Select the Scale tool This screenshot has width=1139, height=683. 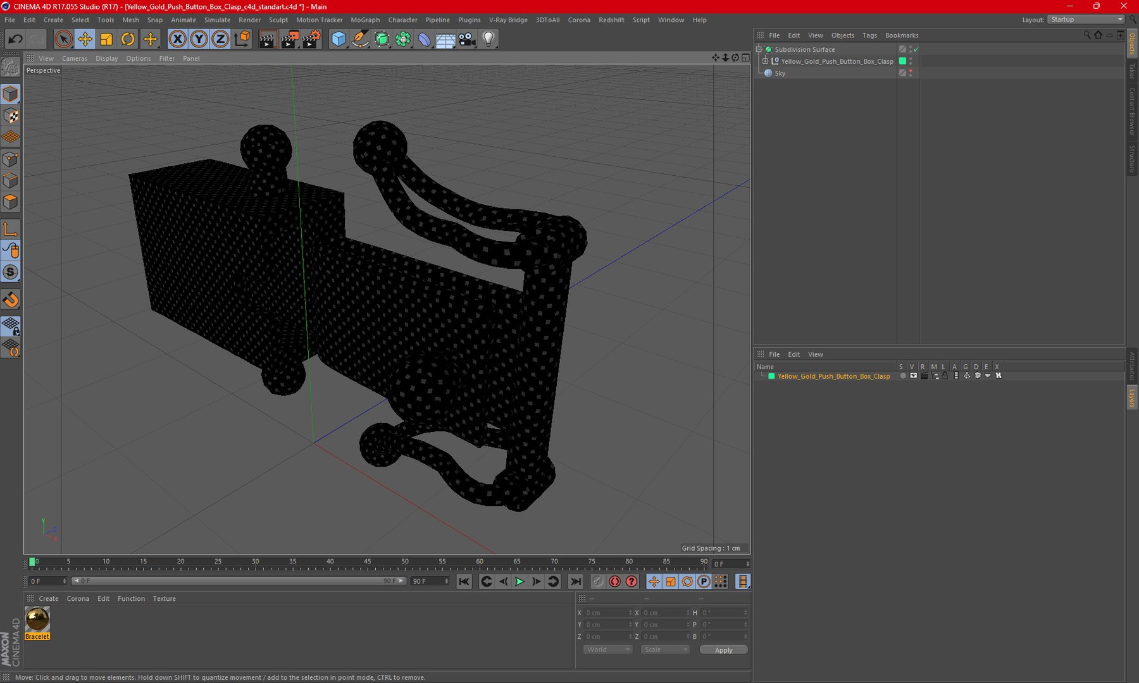coord(106,39)
